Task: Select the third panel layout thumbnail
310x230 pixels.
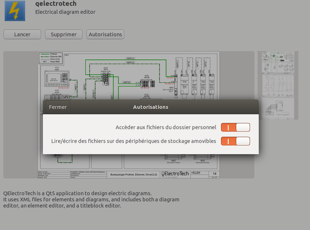Action: coord(278,108)
